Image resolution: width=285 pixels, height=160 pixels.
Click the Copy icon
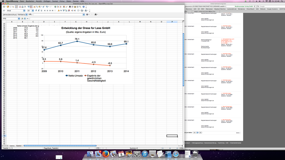[x=37, y=7]
